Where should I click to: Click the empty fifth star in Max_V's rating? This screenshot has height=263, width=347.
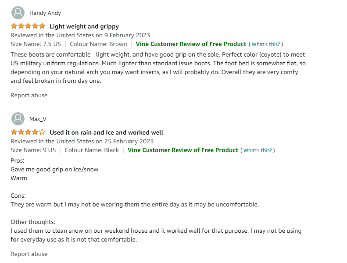(x=42, y=132)
